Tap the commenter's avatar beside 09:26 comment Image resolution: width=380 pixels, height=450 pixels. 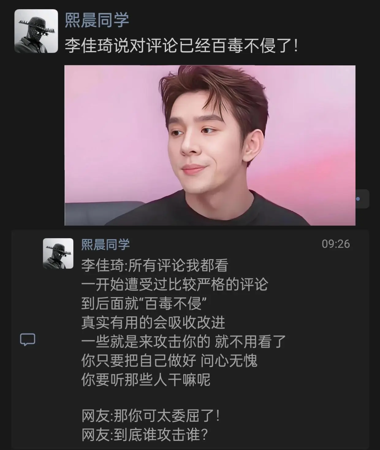58,254
